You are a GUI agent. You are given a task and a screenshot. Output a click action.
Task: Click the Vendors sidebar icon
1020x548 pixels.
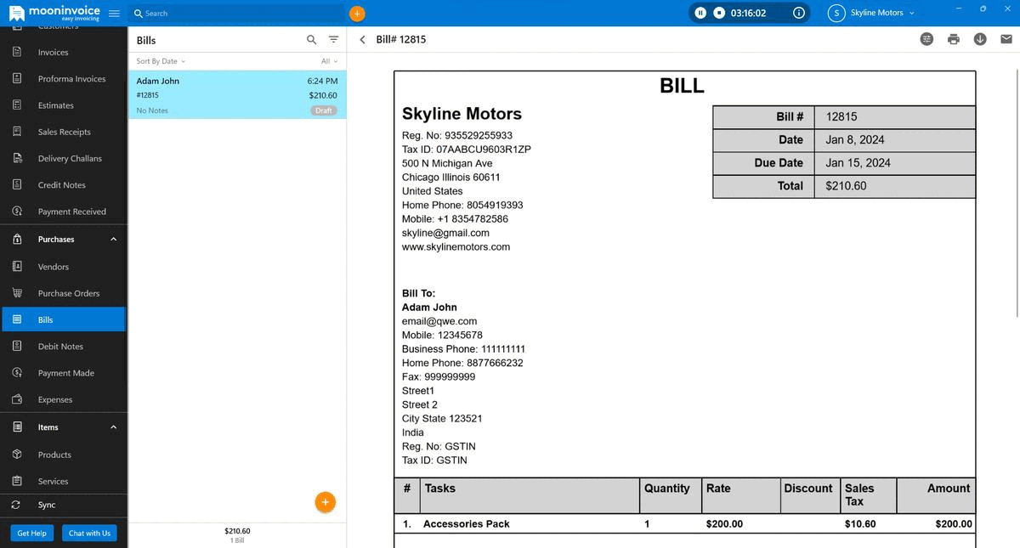(17, 266)
